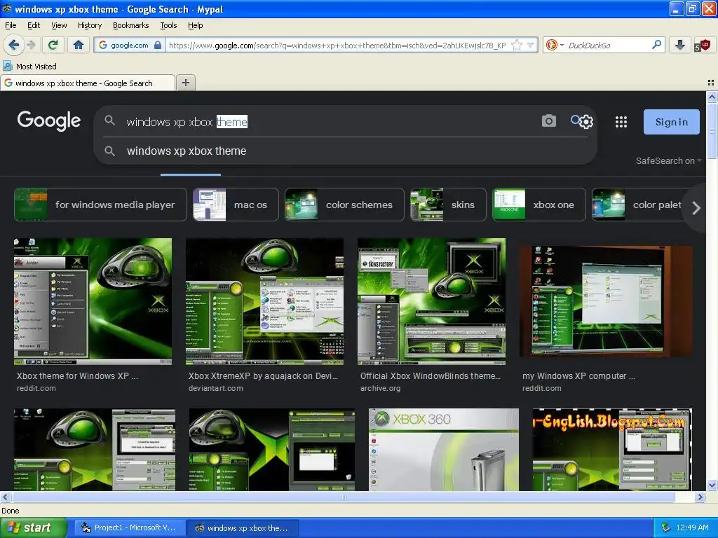Screen dimensions: 718x538
Task: Filter results by 'color schemes' chip
Action: pos(344,205)
